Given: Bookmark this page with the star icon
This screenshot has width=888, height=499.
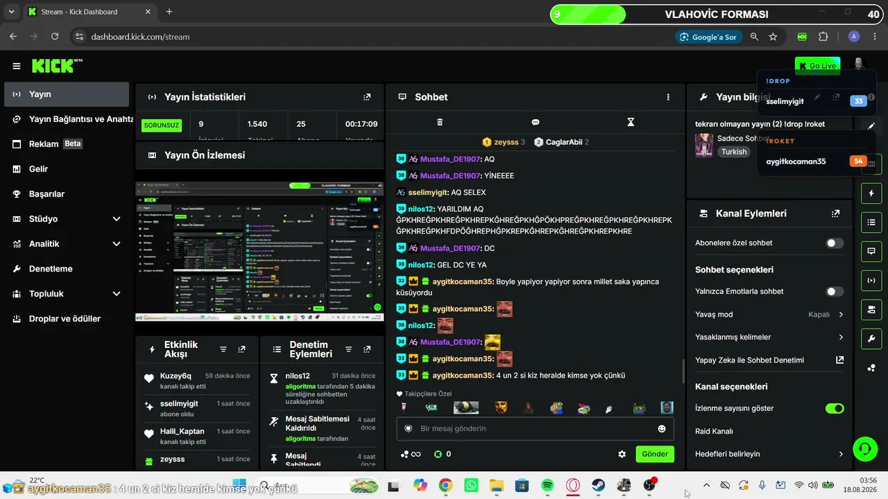Looking at the screenshot, I should [773, 37].
